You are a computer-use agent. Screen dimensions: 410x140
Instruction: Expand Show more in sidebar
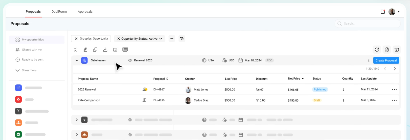point(26,70)
